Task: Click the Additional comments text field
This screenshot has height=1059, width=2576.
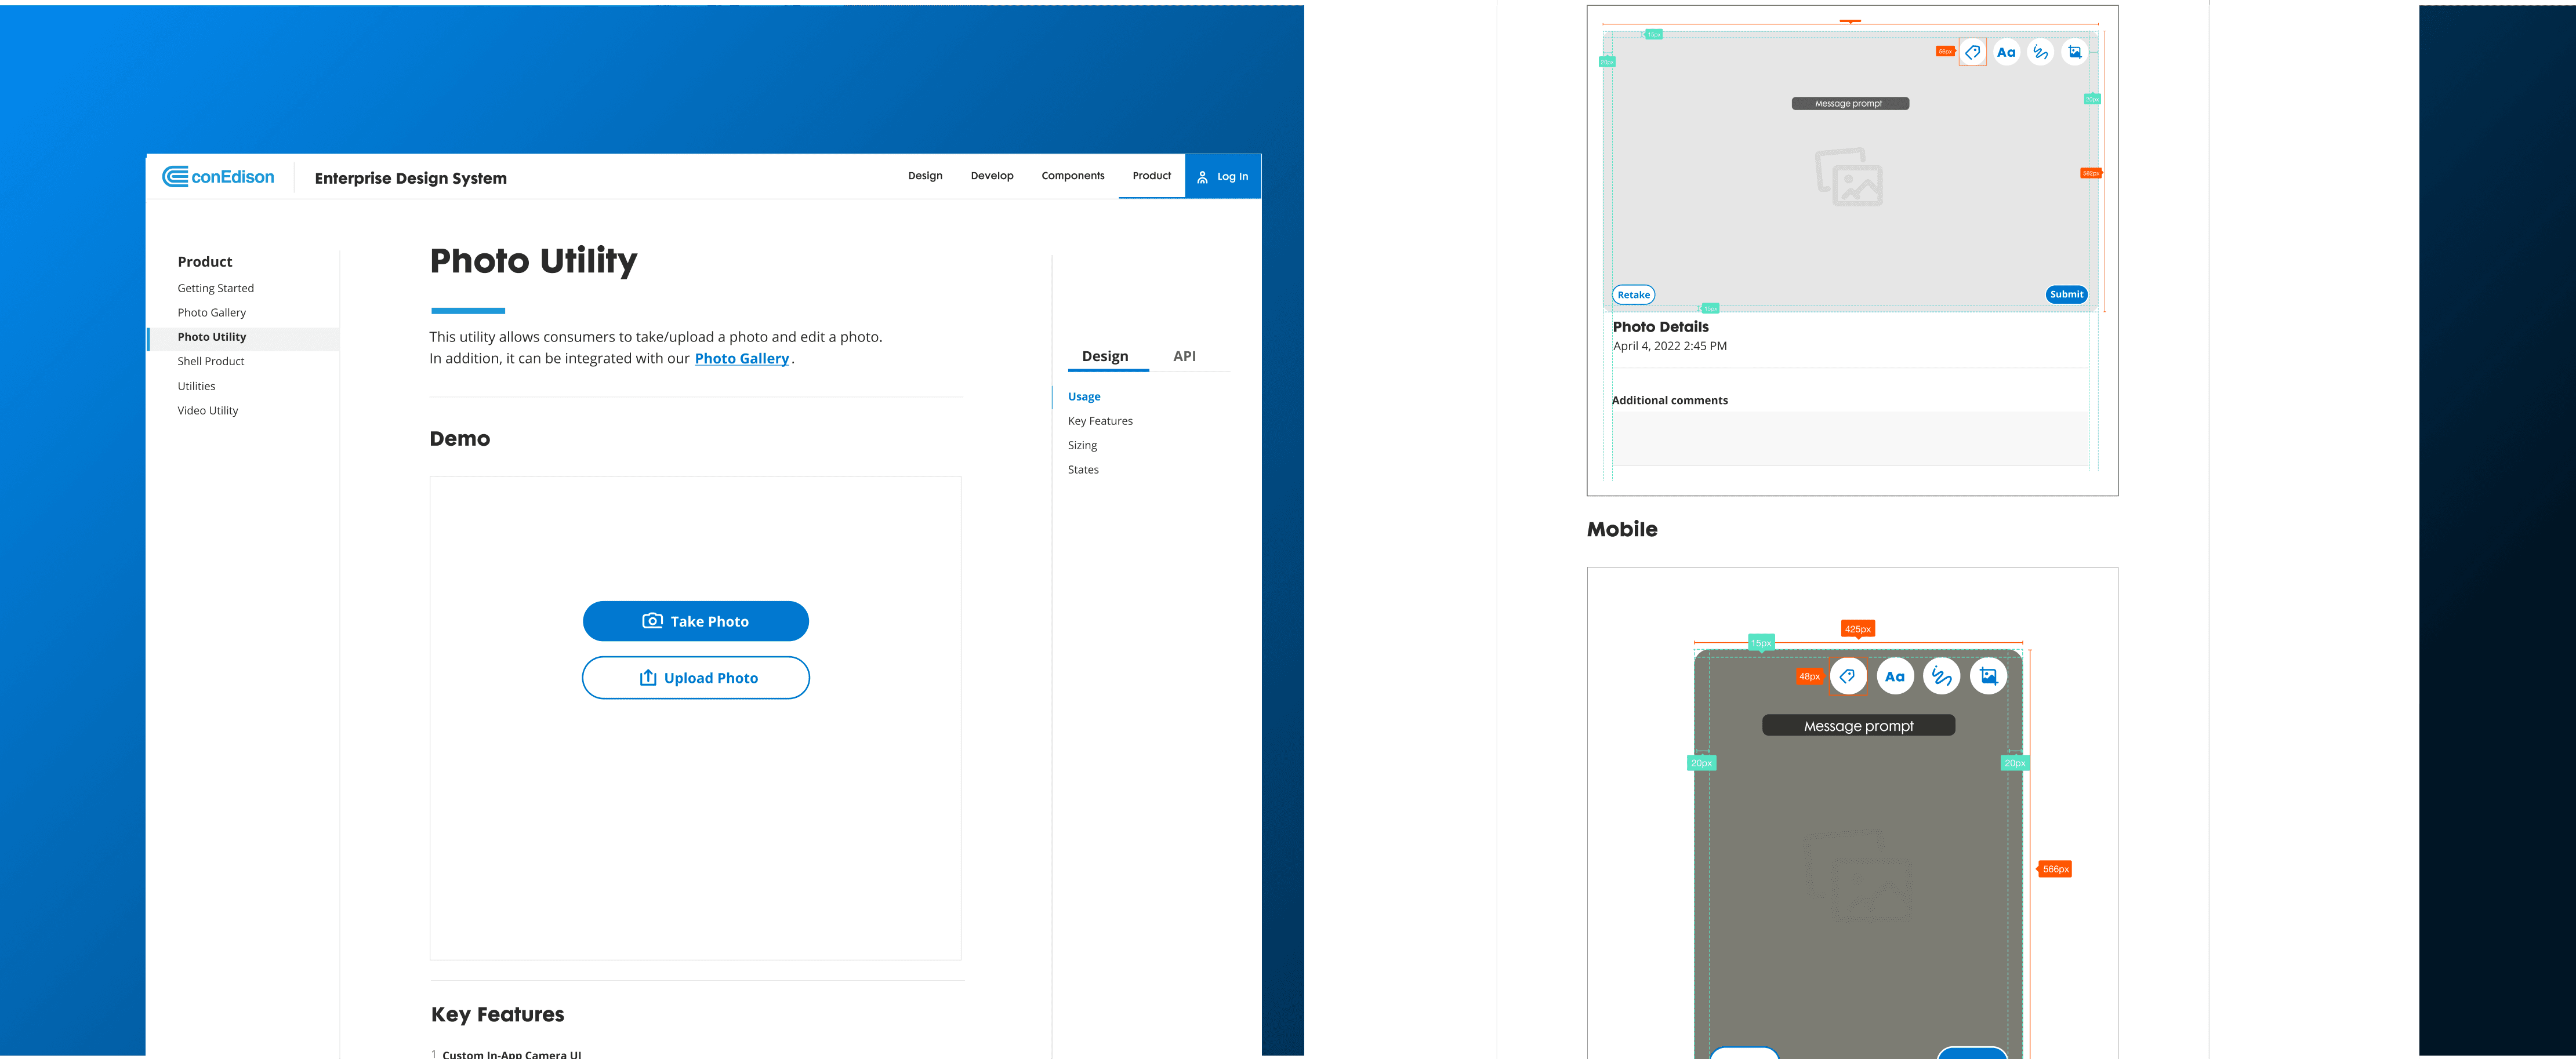Action: tap(1849, 438)
